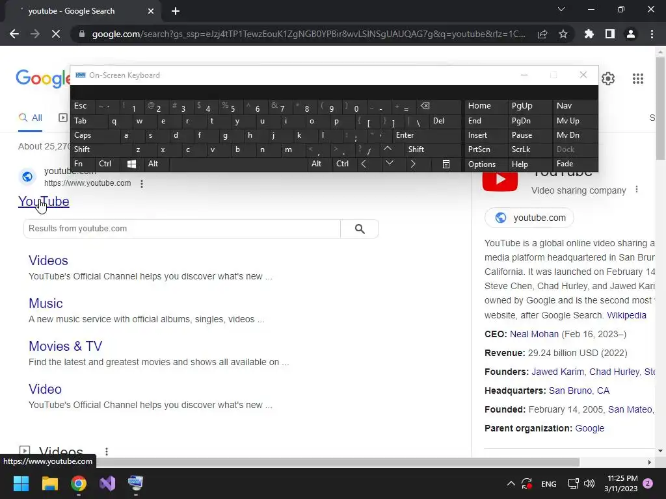
Task: Open the Wikipedia link in knowledge panel
Action: coord(626,315)
